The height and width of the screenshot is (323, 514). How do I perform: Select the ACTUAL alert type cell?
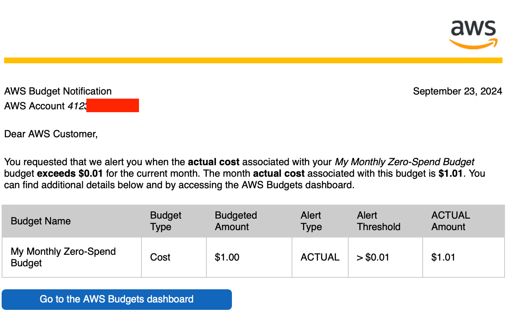pos(320,257)
